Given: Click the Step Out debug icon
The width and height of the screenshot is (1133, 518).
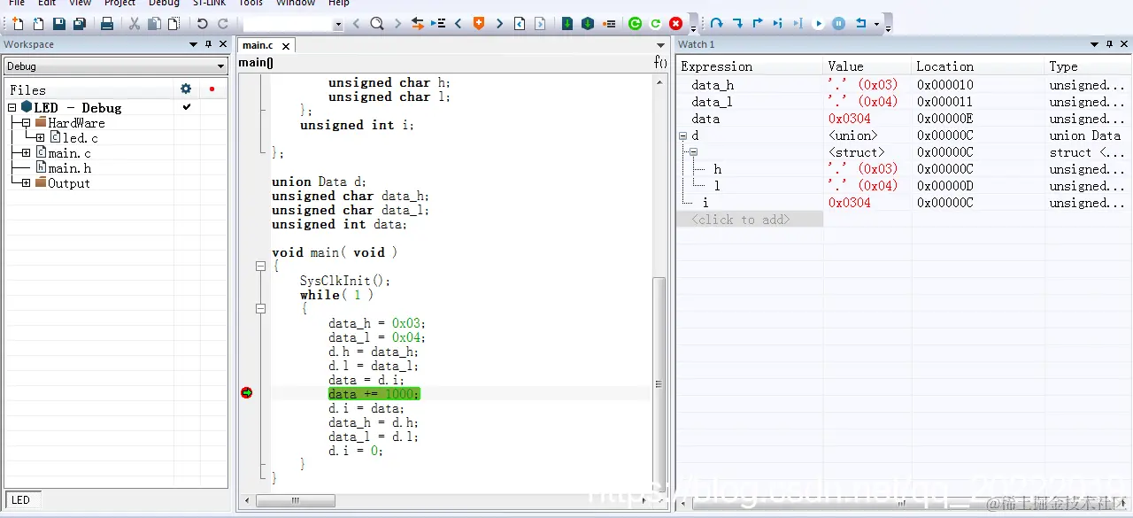Looking at the screenshot, I should point(758,24).
